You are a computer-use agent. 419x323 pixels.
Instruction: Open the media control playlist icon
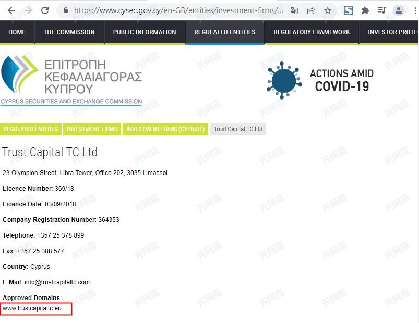[x=381, y=10]
